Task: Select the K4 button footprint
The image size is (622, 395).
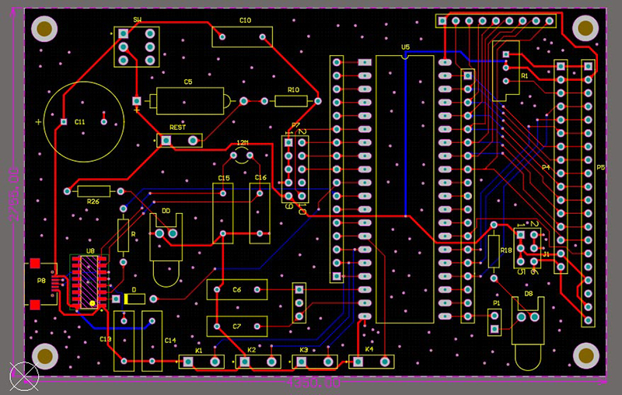Action: [x=372, y=361]
